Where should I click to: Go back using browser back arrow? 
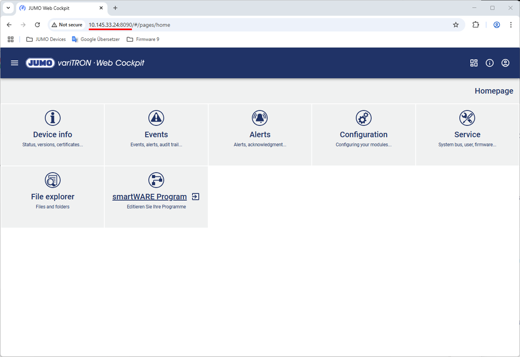(x=9, y=25)
